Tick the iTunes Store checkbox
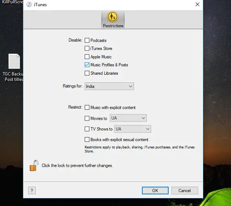This screenshot has height=206, width=231. pos(87,49)
